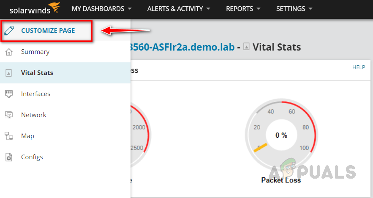
Task: Open the Network view
Action: [65, 115]
